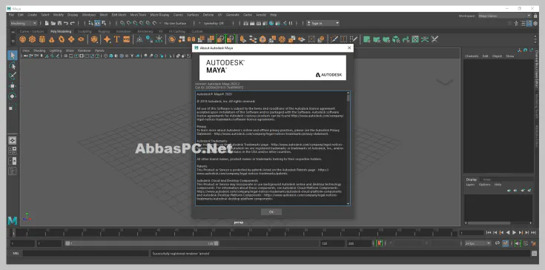Image resolution: width=545 pixels, height=270 pixels.
Task: Select the Rotate tool in the toolbox
Action: coord(13,96)
